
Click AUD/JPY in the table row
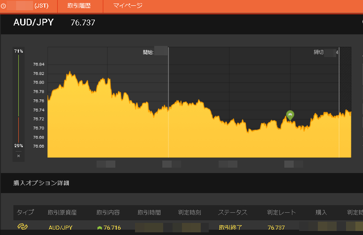pyautogui.click(x=60, y=227)
